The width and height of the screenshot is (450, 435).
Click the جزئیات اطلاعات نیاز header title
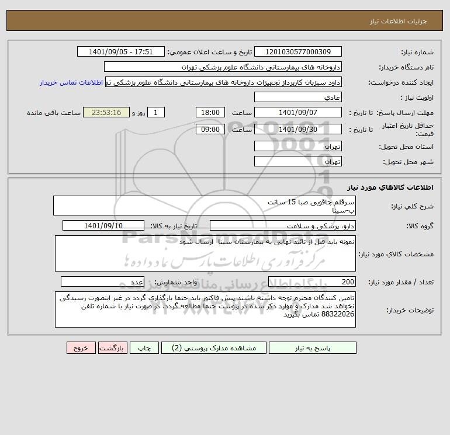tap(399, 21)
